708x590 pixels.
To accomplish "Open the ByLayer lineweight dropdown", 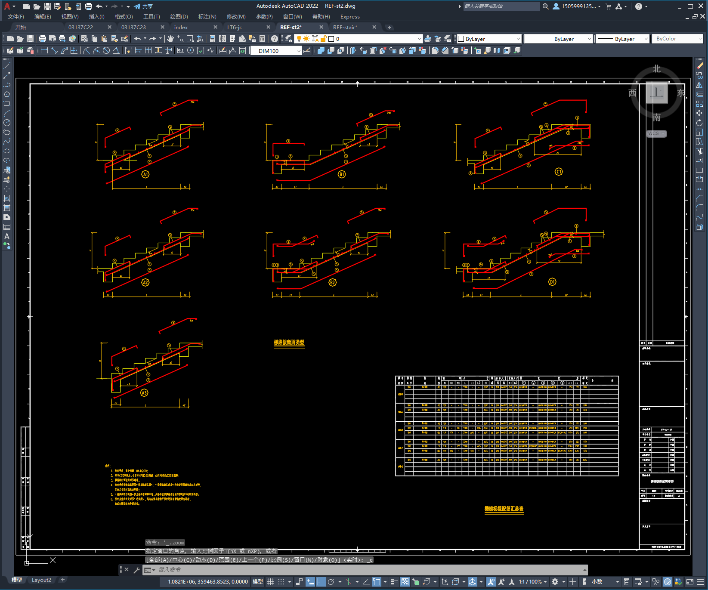I will tap(622, 39).
